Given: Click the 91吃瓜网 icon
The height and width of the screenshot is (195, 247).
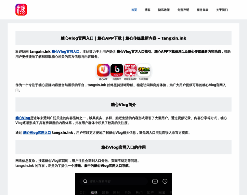Looking at the screenshot, I should 144,70.
